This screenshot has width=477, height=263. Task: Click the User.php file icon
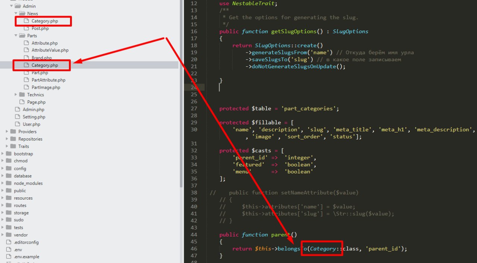point(17,124)
